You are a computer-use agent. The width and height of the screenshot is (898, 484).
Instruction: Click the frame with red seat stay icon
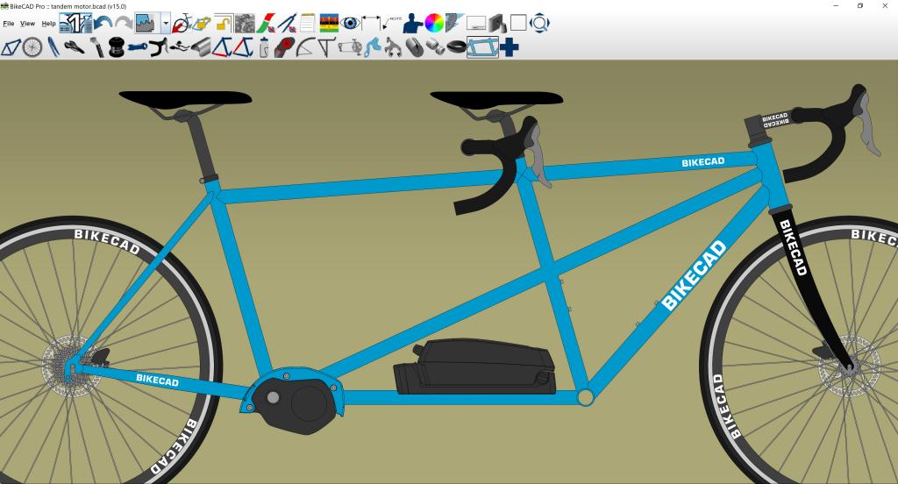click(244, 47)
